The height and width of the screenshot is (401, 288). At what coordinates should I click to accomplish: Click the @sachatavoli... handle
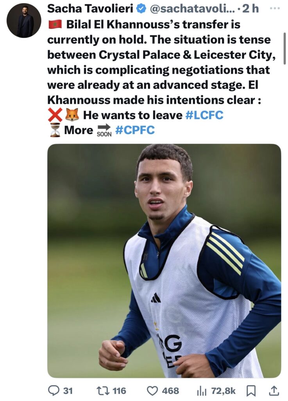[192, 9]
